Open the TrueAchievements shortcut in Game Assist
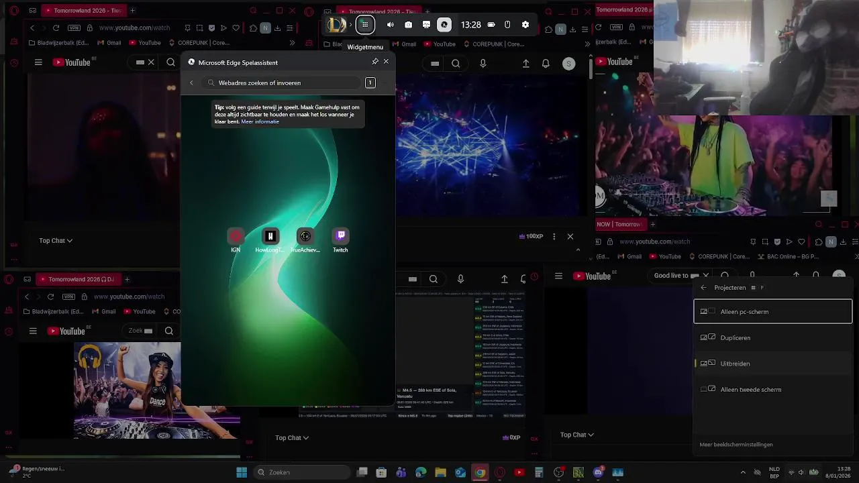 (305, 236)
